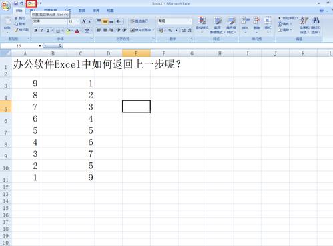This screenshot has width=333, height=246.
Task: Click the Name Box showing E5
Action: [x=19, y=46]
